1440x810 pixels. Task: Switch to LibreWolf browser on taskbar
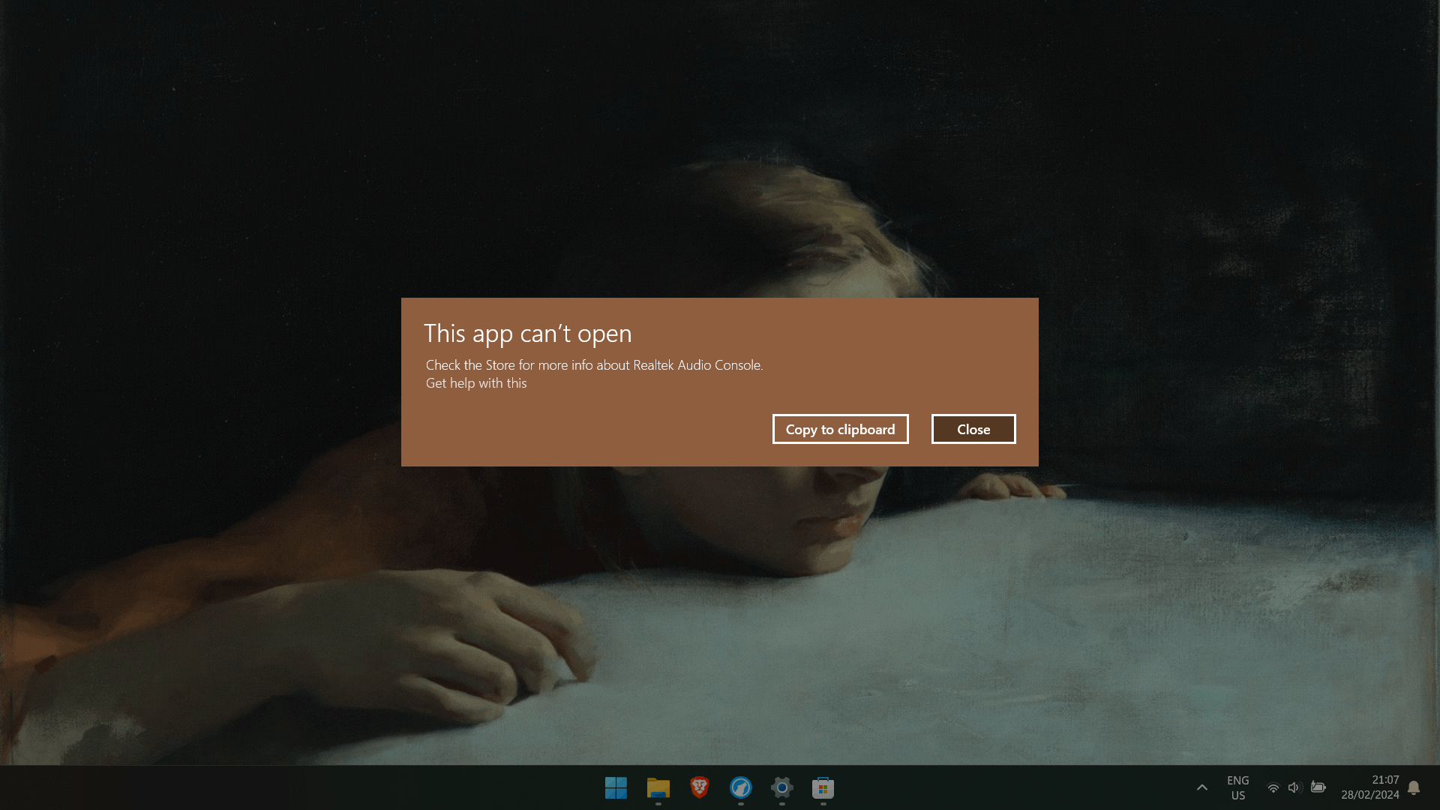740,787
